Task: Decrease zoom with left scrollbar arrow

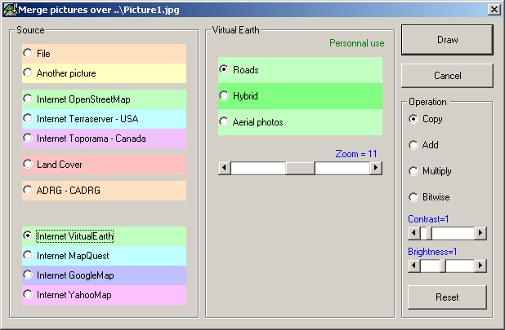Action: (x=225, y=168)
